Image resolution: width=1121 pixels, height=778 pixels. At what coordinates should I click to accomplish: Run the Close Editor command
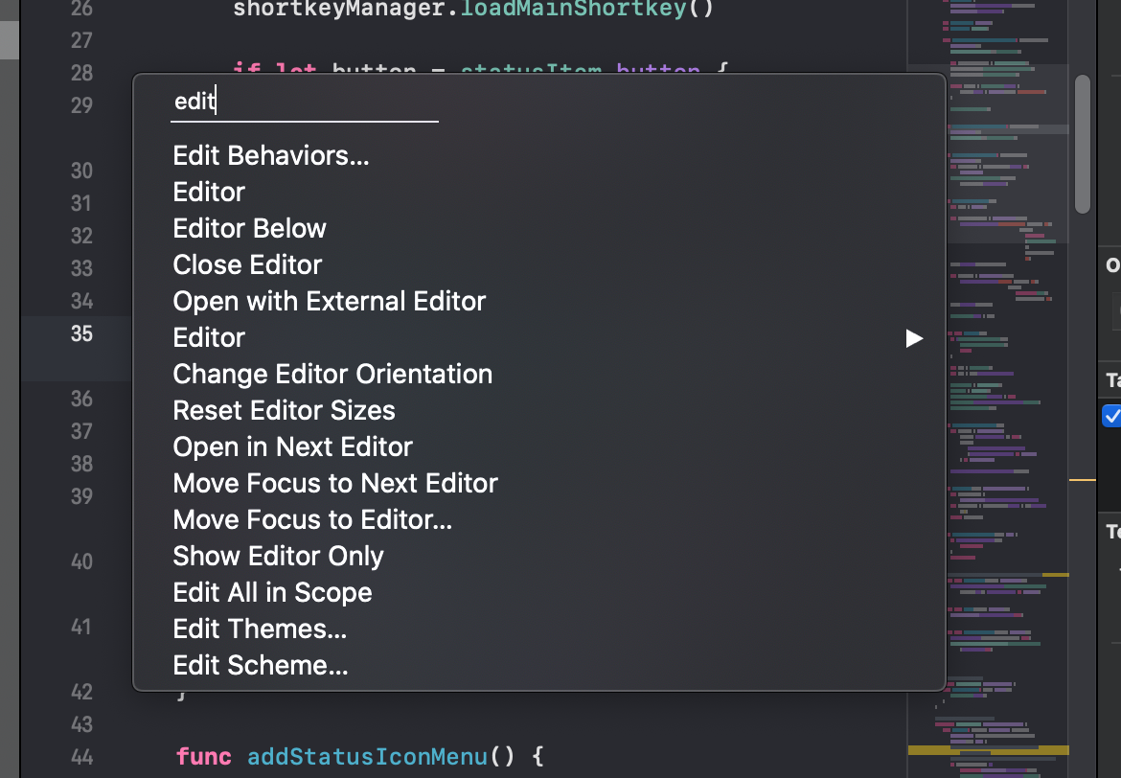coord(247,264)
